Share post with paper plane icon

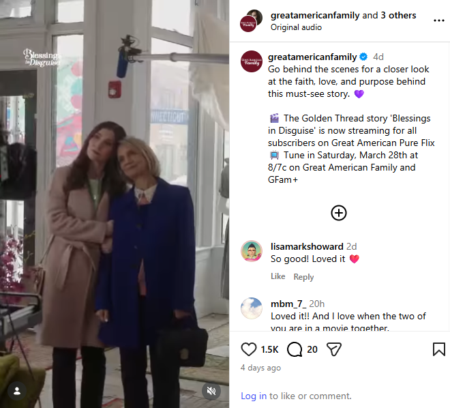point(334,349)
